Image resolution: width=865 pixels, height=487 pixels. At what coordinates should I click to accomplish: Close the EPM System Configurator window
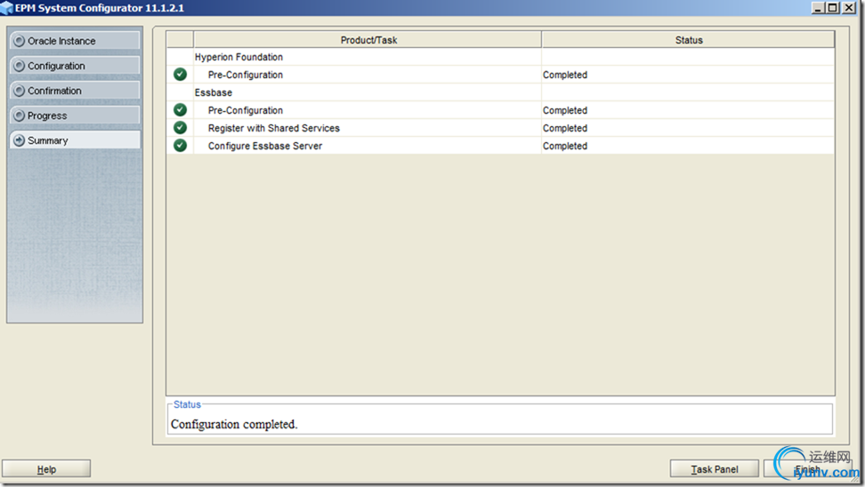pyautogui.click(x=849, y=8)
